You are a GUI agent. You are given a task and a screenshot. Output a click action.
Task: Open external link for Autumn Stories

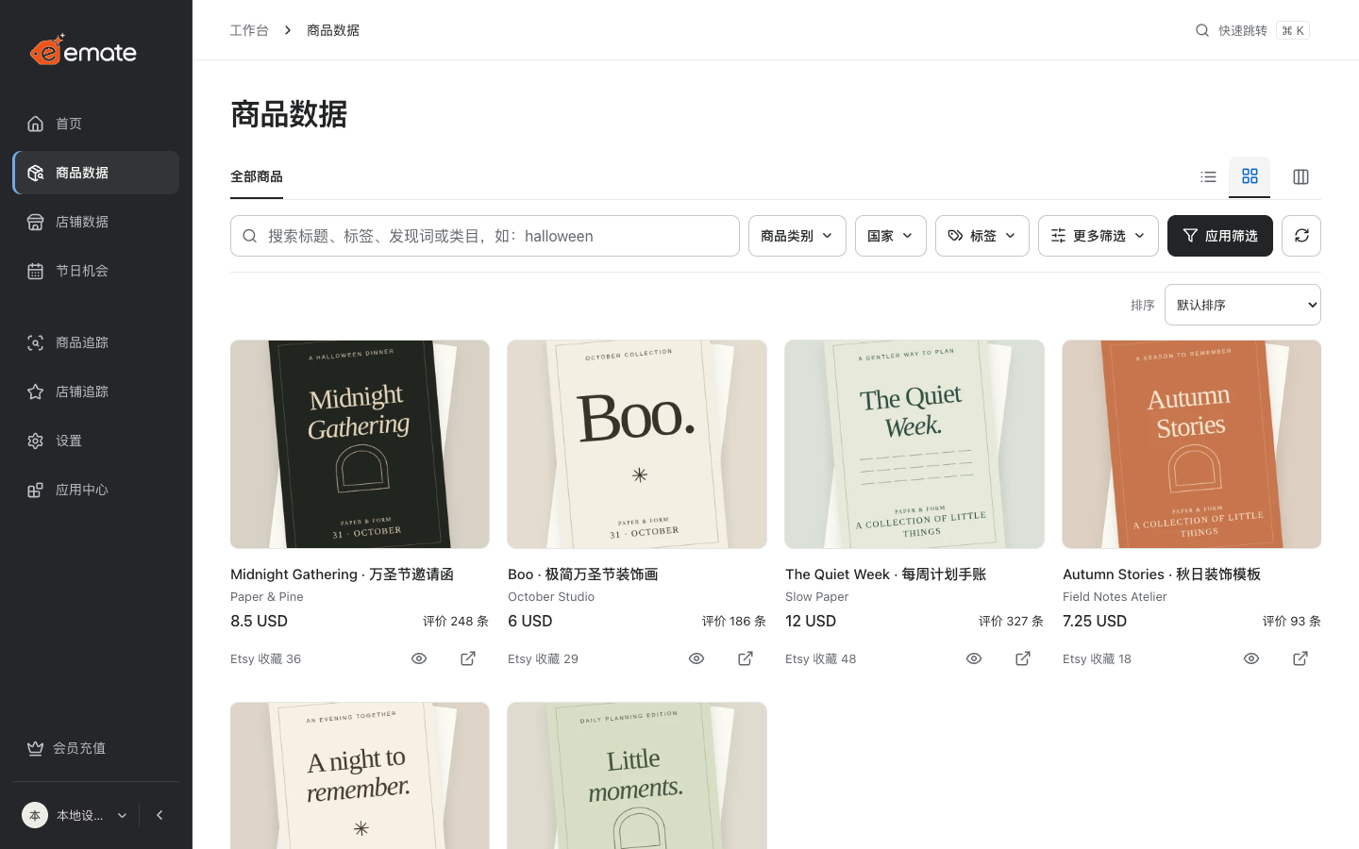pos(1300,658)
